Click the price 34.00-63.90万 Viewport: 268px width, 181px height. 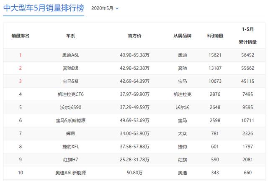click(134, 133)
